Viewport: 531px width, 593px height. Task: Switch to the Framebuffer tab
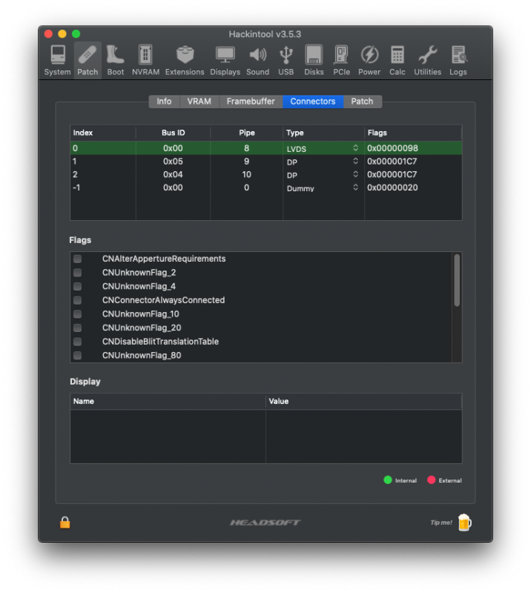click(x=251, y=102)
